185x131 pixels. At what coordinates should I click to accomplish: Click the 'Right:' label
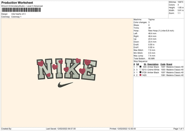[x=136, y=36]
